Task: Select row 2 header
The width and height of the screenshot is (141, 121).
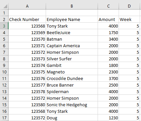Action: click(4, 19)
